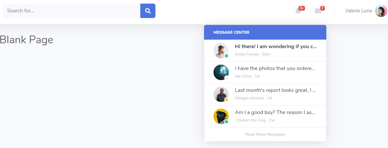
Task: Click the Message Center header
Action: tap(265, 32)
